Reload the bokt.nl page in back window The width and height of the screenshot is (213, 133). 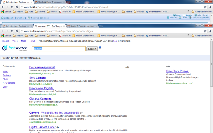coord(12,7)
